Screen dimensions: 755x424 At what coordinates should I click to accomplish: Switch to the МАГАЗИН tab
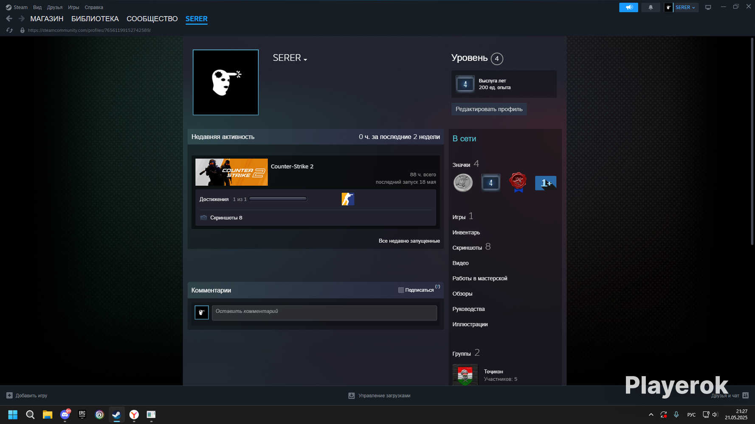click(47, 19)
